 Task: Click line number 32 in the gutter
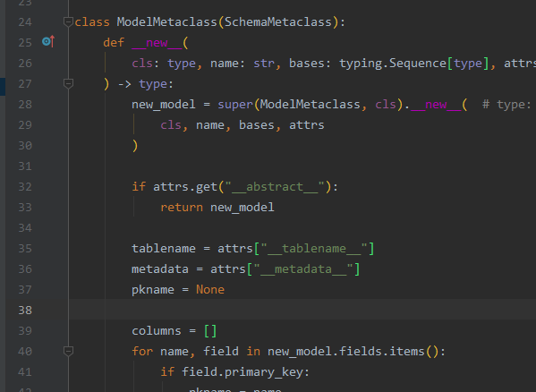(25, 187)
